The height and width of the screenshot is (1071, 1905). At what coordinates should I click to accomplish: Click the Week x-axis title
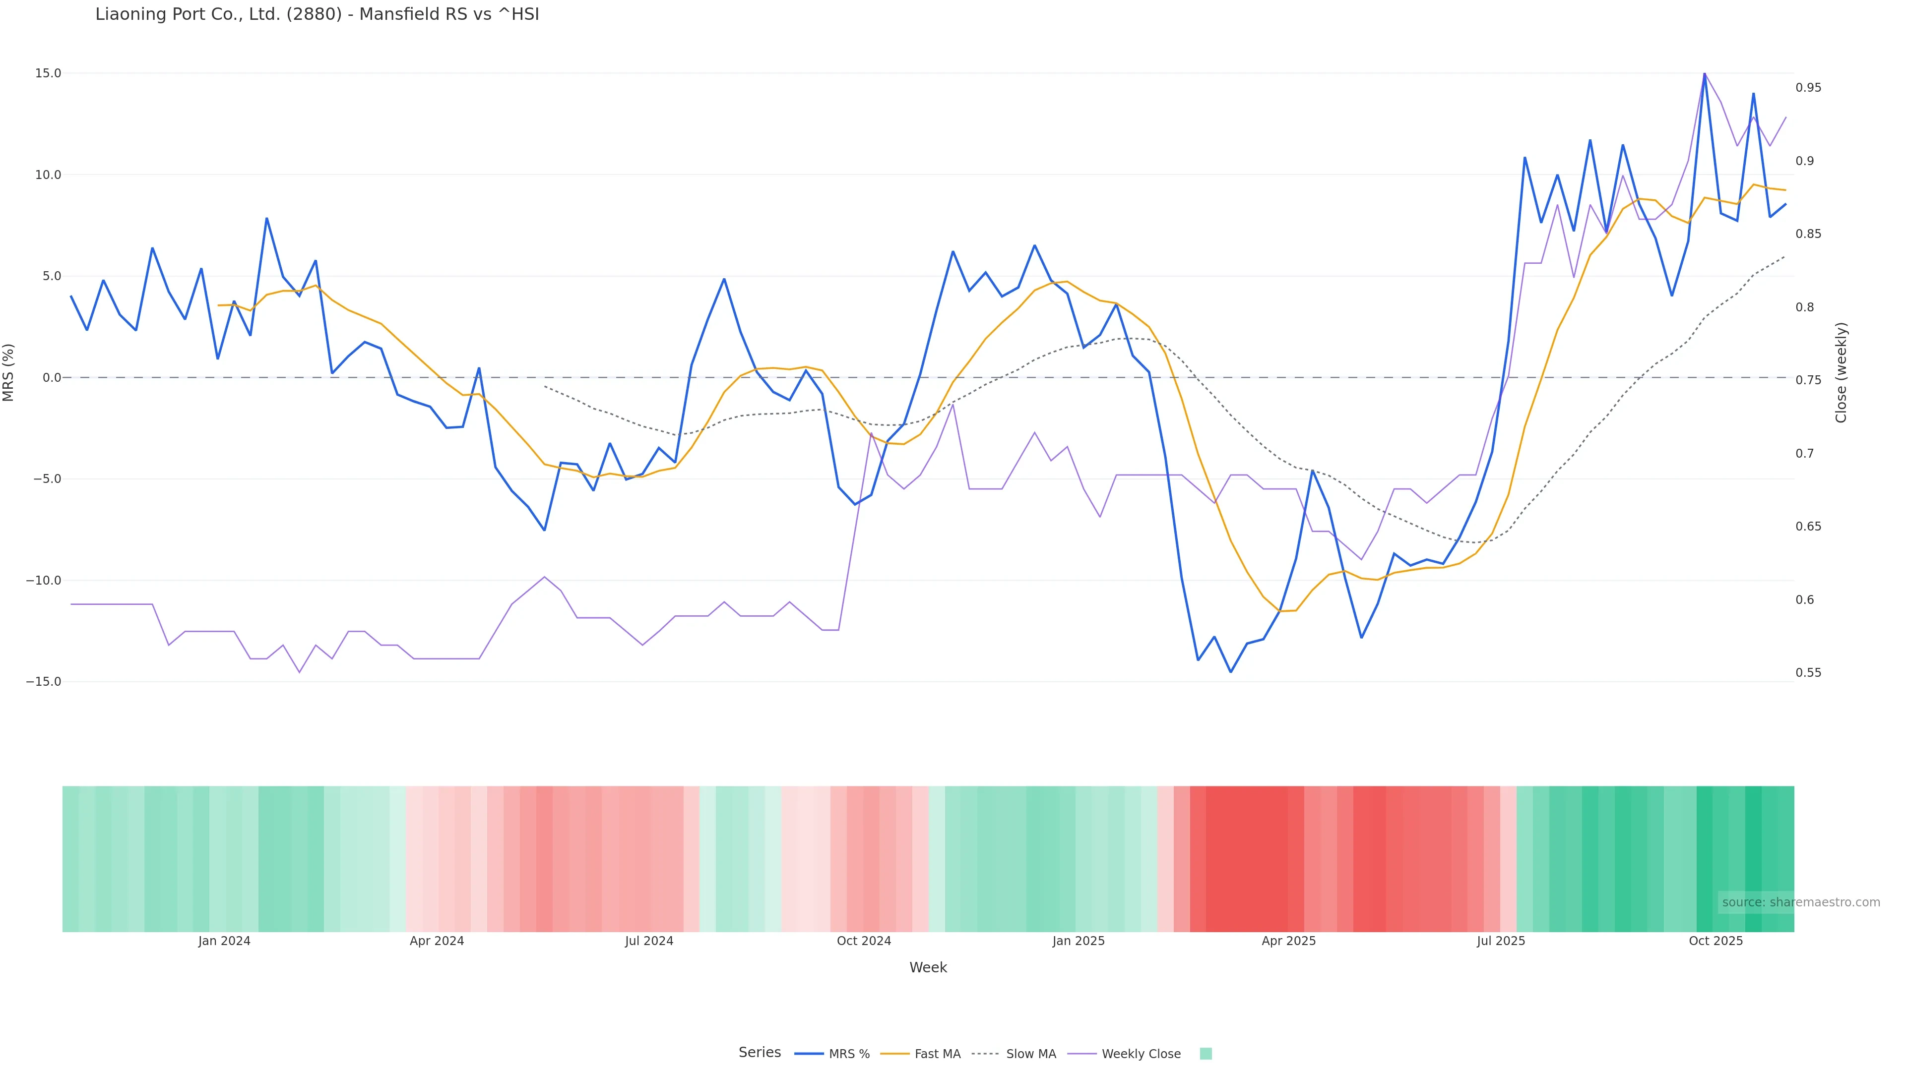coord(928,968)
